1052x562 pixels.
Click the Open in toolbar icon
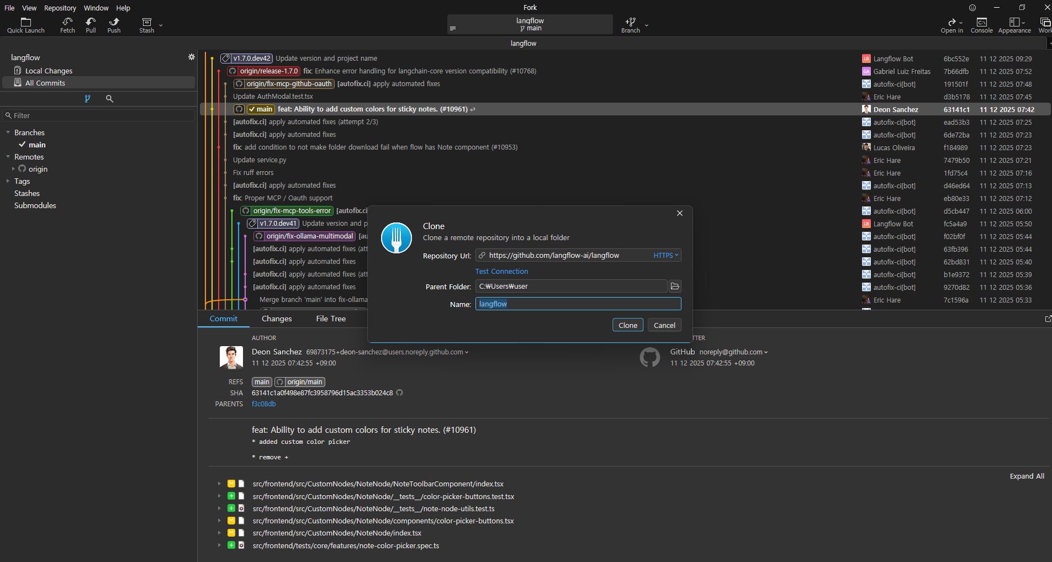951,25
